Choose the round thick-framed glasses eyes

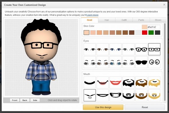pyautogui.click(x=141, y=49)
